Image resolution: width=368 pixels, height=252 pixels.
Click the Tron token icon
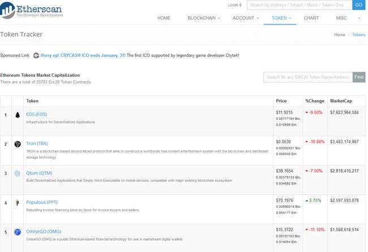[18, 144]
